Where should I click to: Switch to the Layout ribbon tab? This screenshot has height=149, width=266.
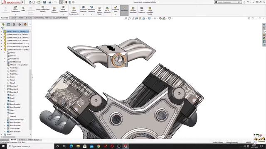point(13,18)
